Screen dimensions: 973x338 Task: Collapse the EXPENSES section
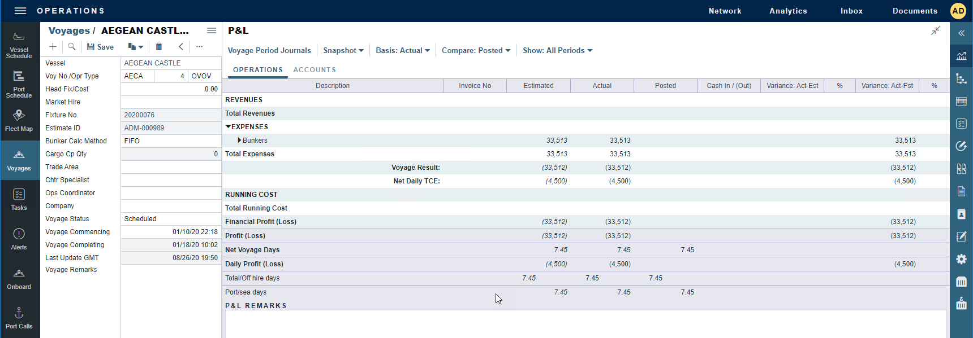[x=229, y=127]
